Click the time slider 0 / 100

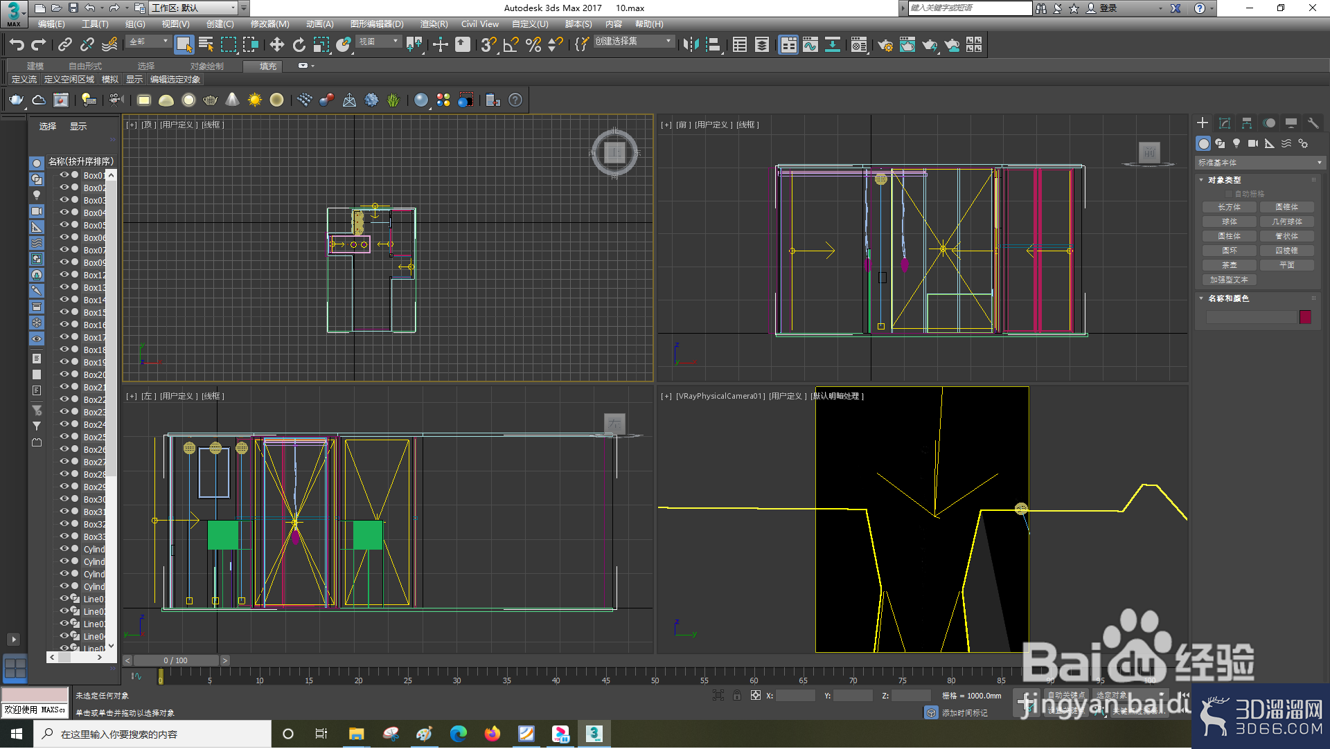pos(176,660)
